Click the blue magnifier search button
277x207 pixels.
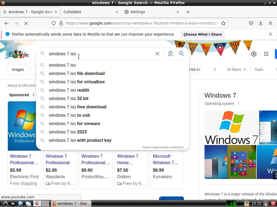[x=181, y=54]
